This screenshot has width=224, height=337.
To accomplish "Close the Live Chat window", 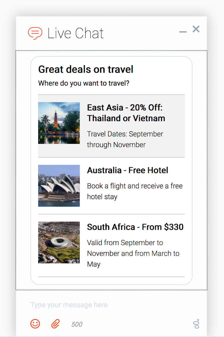I will coord(196,29).
